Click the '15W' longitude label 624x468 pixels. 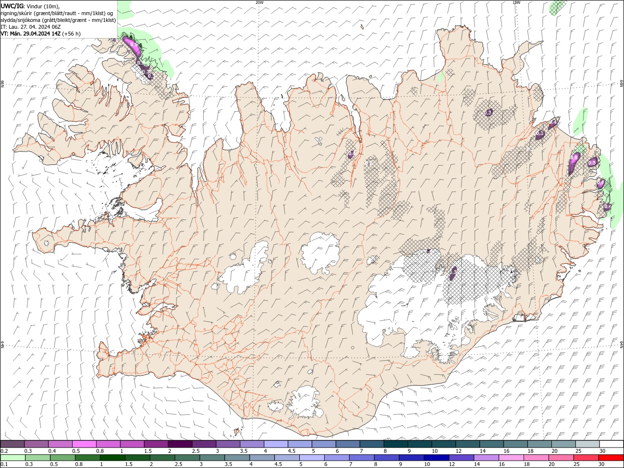[516, 2]
